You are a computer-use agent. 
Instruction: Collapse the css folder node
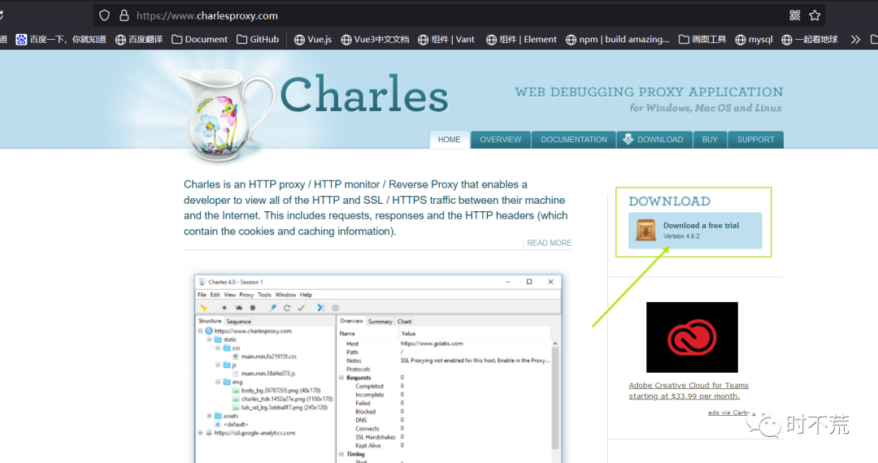(219, 348)
